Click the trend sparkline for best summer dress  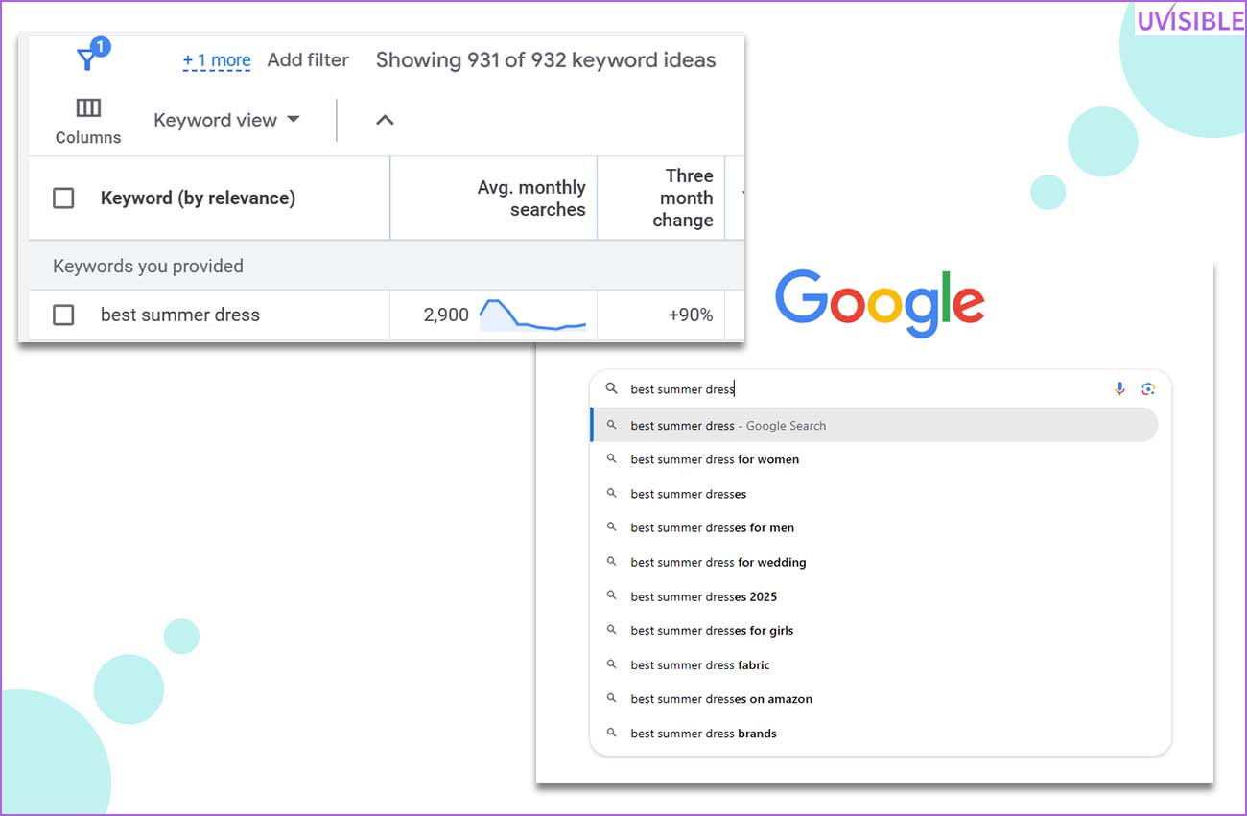(x=532, y=315)
